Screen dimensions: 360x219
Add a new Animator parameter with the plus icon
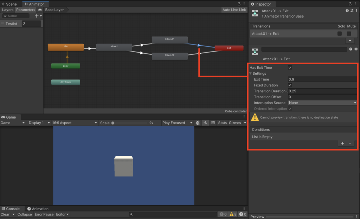pyautogui.click(x=36, y=16)
